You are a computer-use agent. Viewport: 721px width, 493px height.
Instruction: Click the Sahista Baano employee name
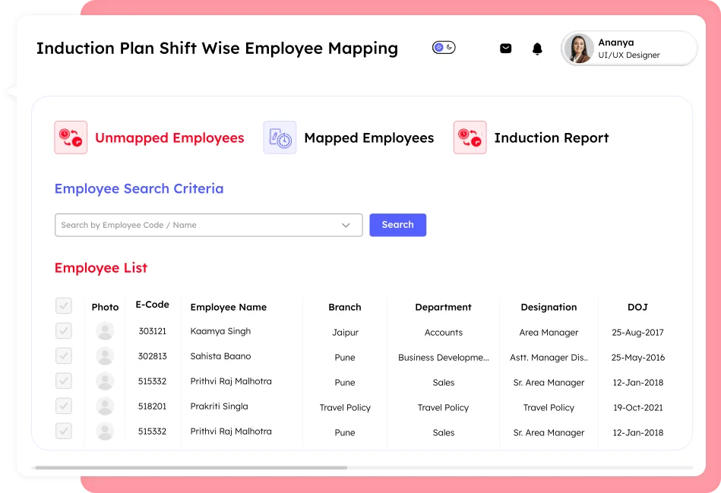click(220, 356)
